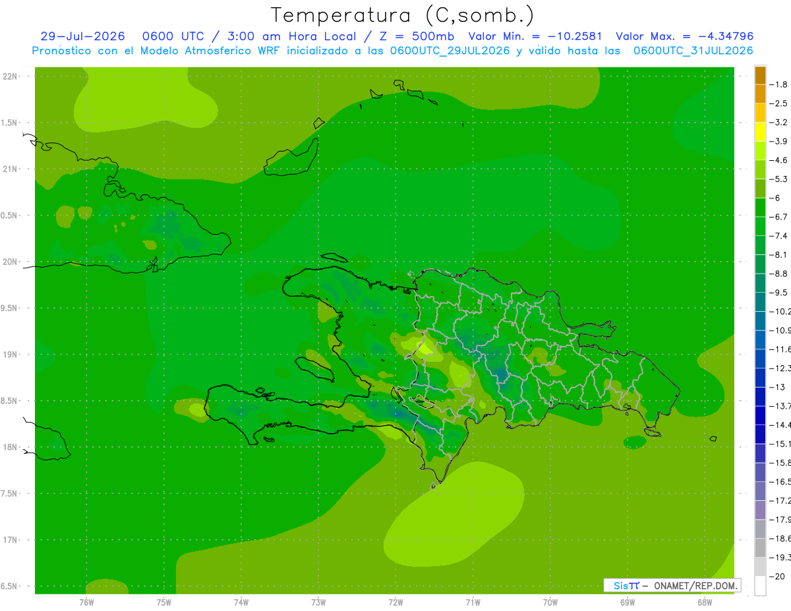Click the '22N' latitude label
Viewport: 791px width, 611px height.
tap(10, 76)
